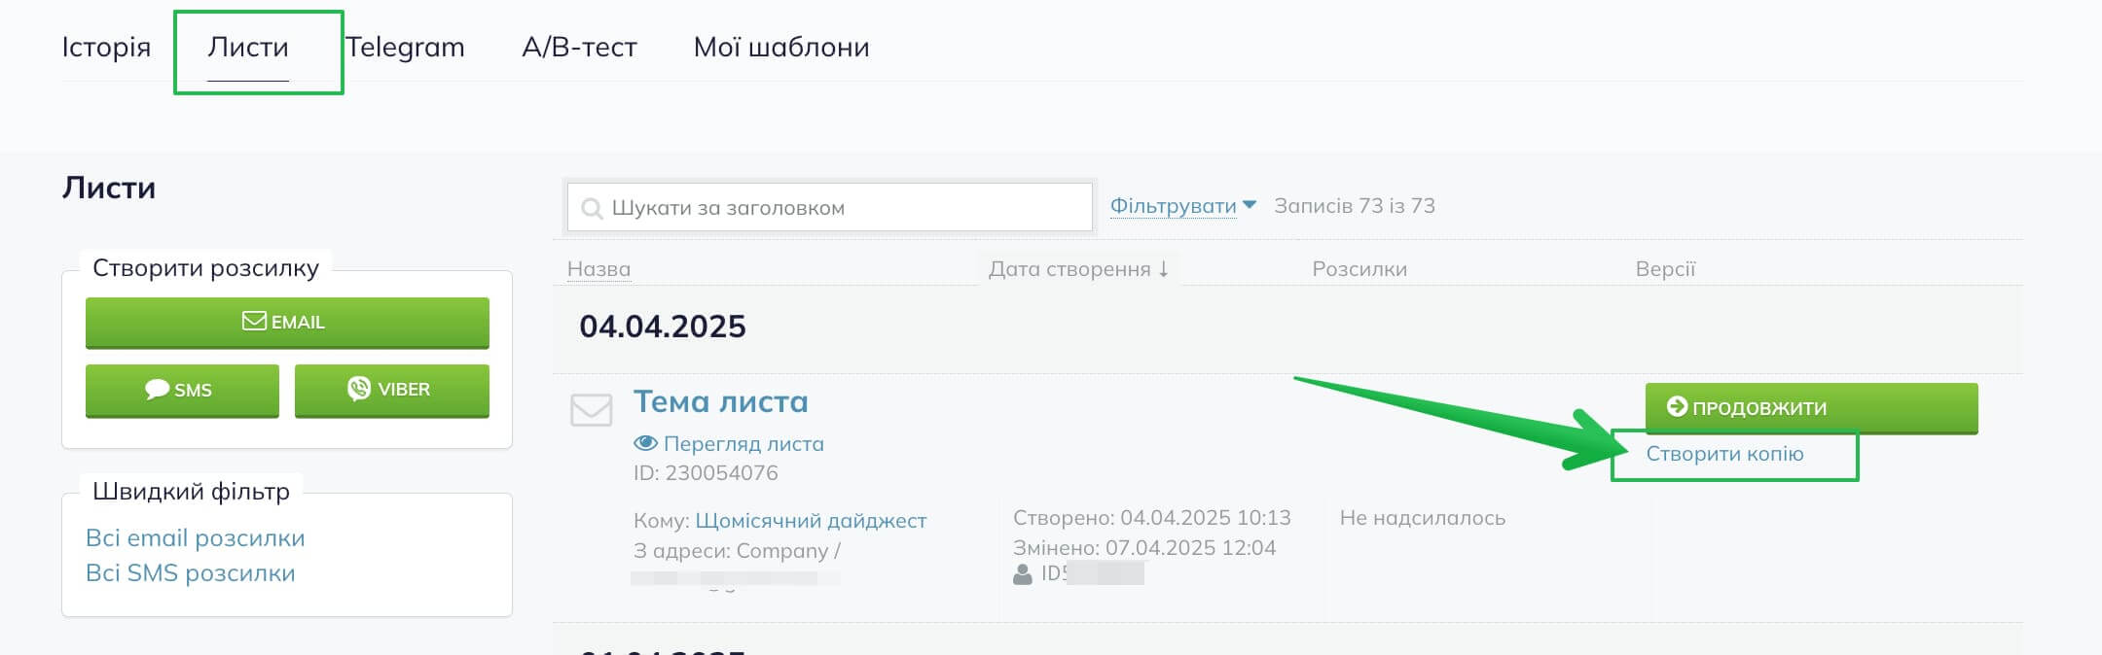Open the Telegram tab
The image size is (2102, 655).
tap(405, 47)
